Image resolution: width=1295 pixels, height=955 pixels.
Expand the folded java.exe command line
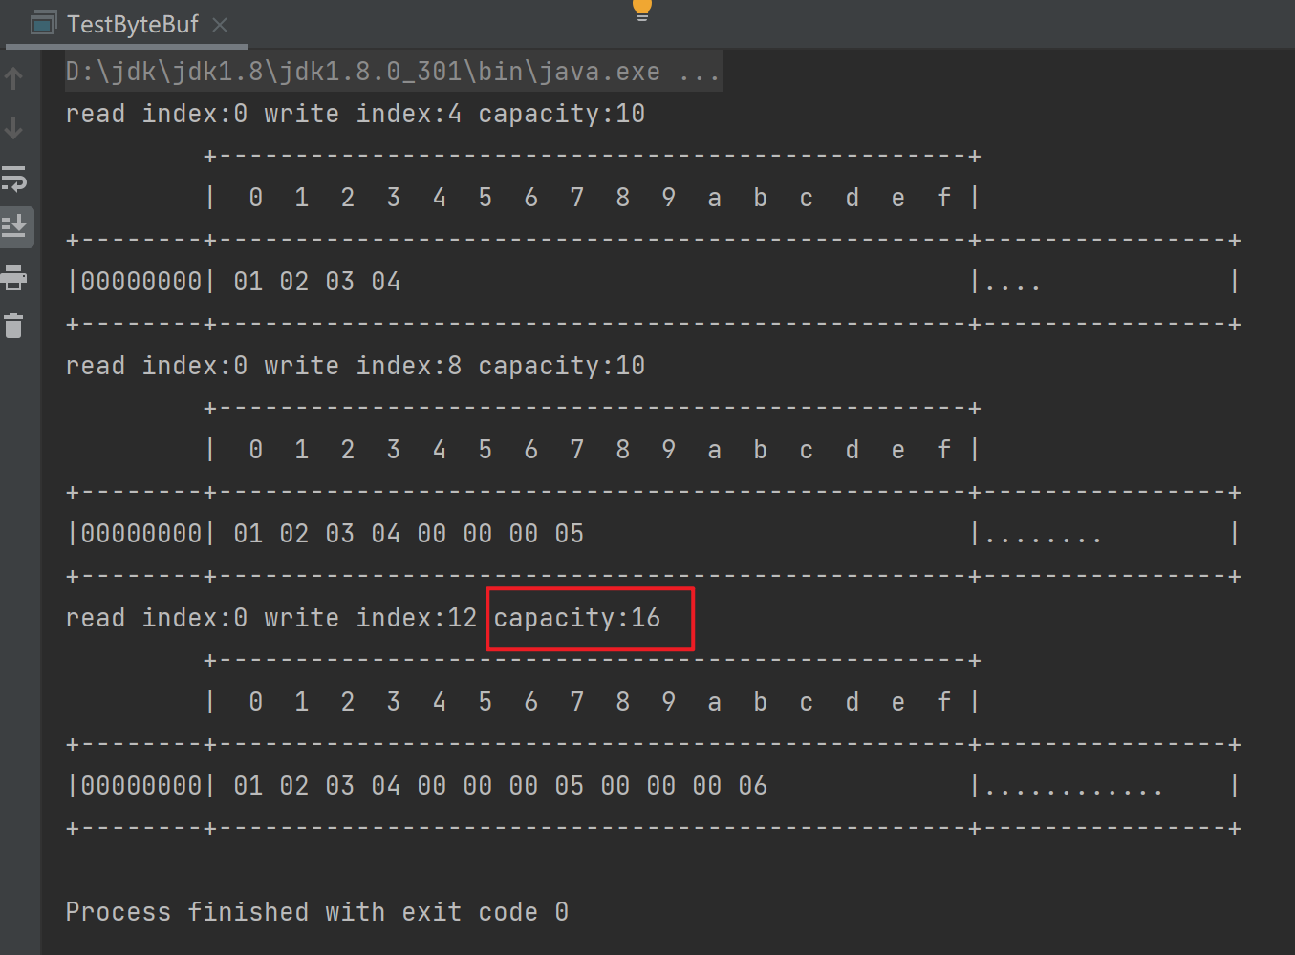363,72
